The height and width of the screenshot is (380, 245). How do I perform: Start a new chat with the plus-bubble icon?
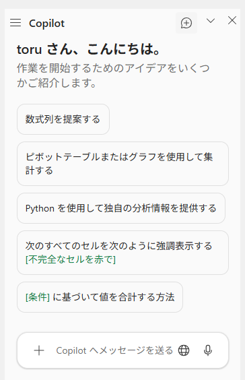coord(186,23)
